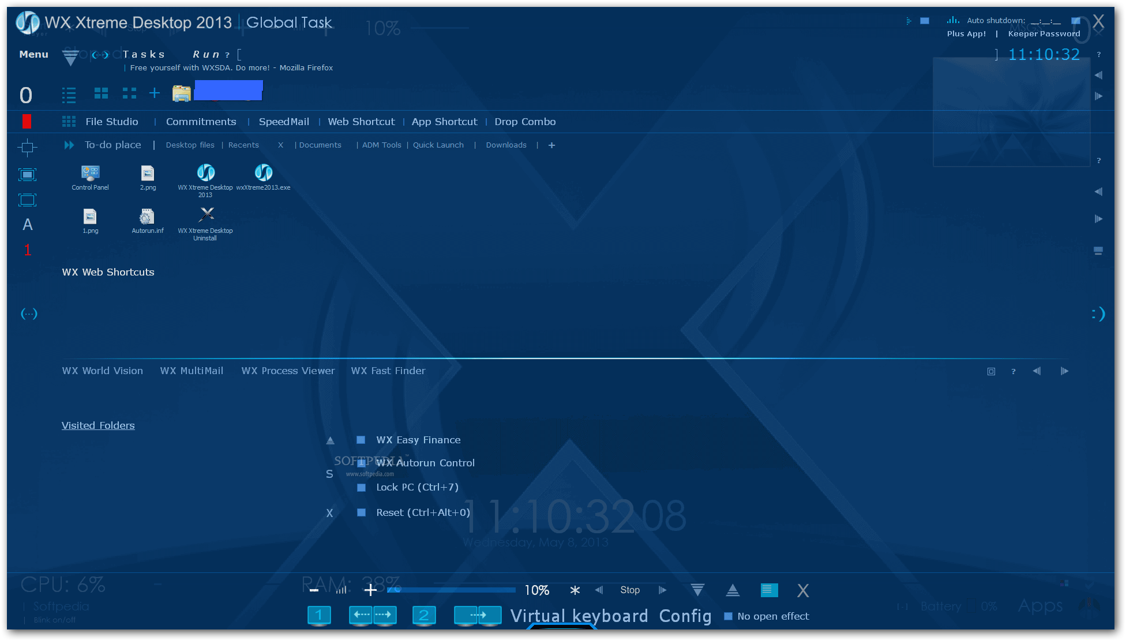Image resolution: width=1126 pixels, height=641 pixels.
Task: Click the asterisk icon in bottom bar
Action: [575, 590]
